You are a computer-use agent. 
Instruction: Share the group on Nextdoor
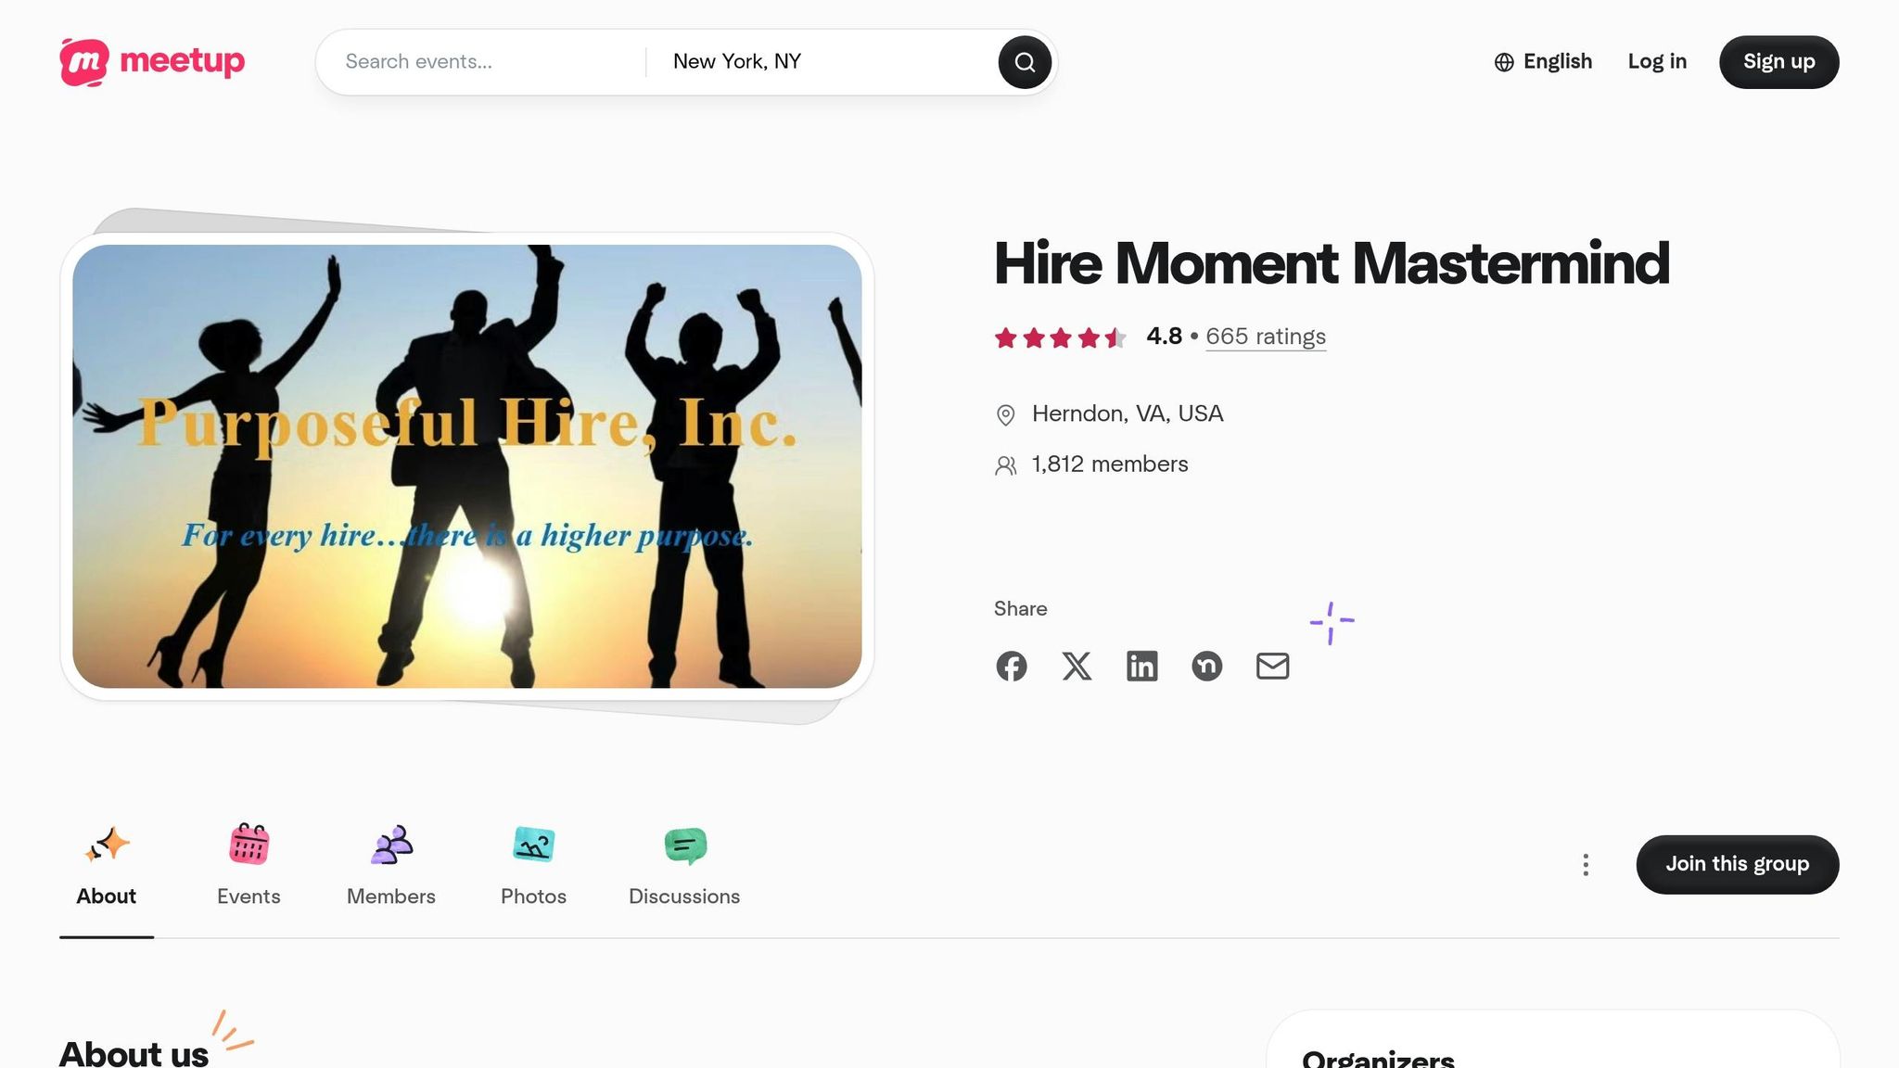pos(1207,666)
